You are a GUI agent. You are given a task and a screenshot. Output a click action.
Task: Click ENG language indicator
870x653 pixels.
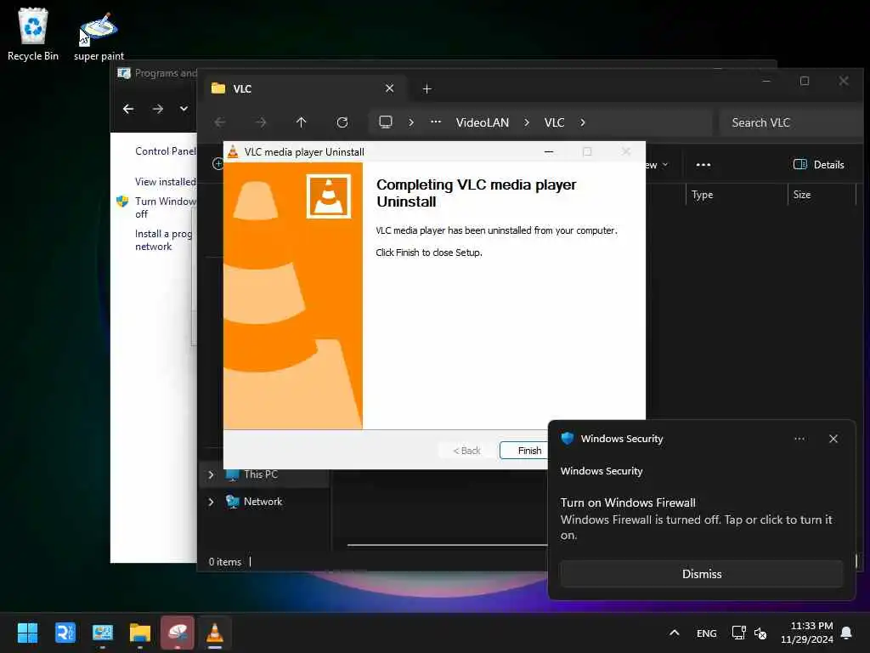(x=706, y=633)
